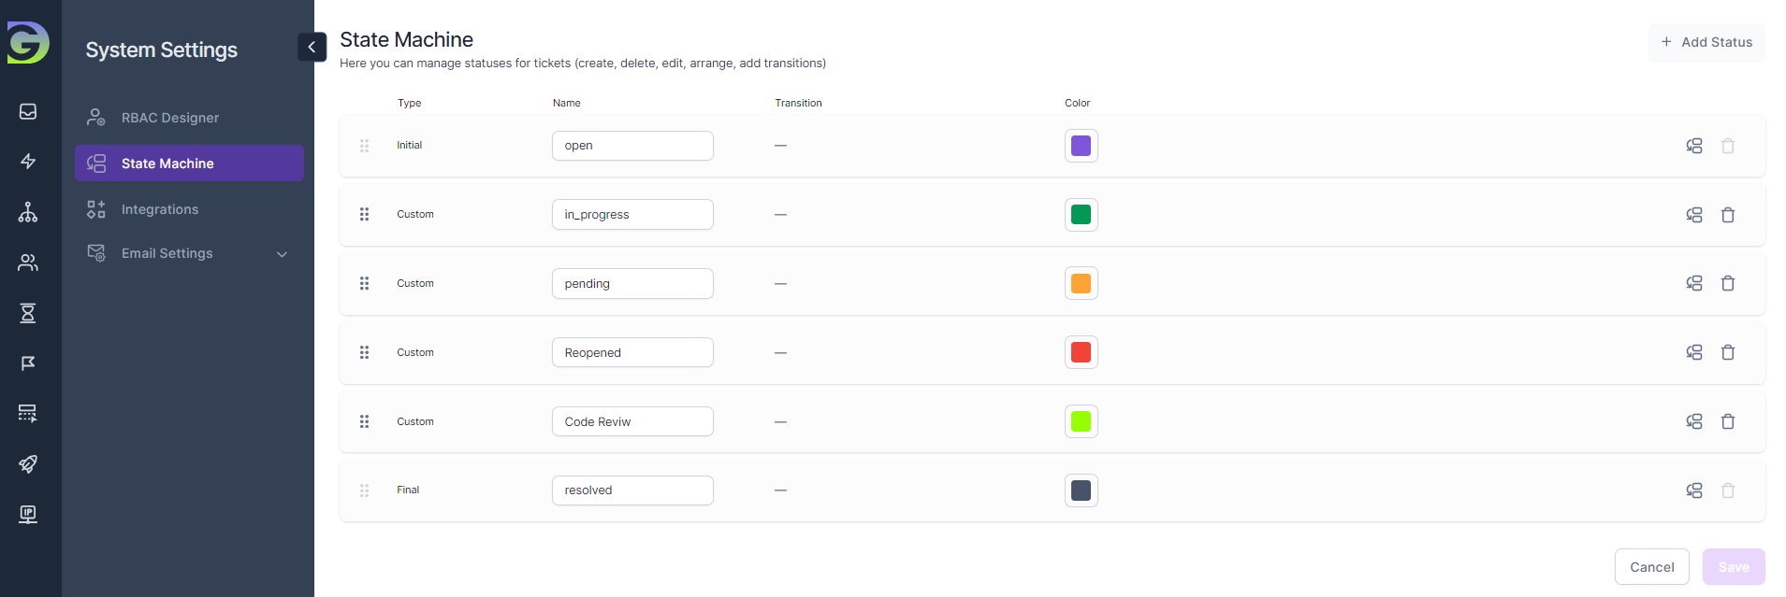Open the lightning bolt automation icon

[x=28, y=162]
